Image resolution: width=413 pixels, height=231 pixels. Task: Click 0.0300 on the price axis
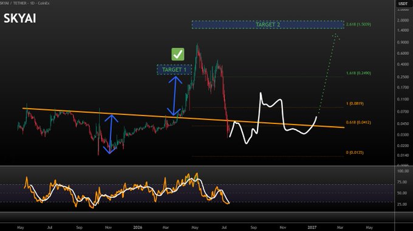403,134
